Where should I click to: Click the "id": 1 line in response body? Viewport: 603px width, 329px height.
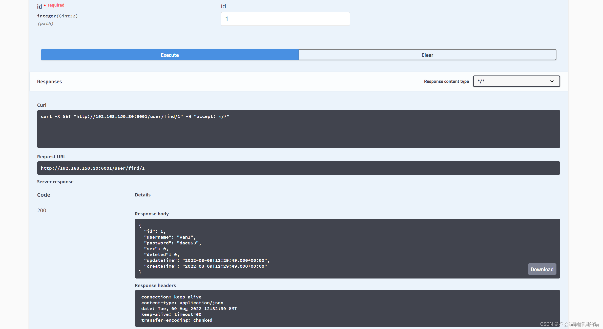[155, 231]
